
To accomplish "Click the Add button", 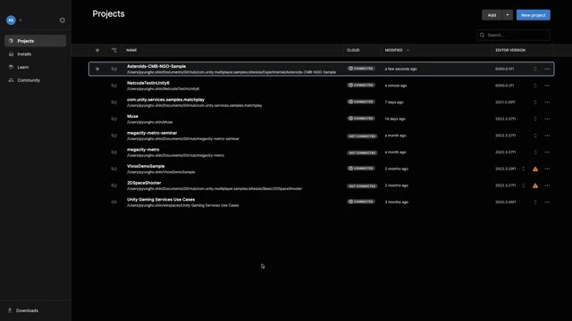I will [492, 15].
